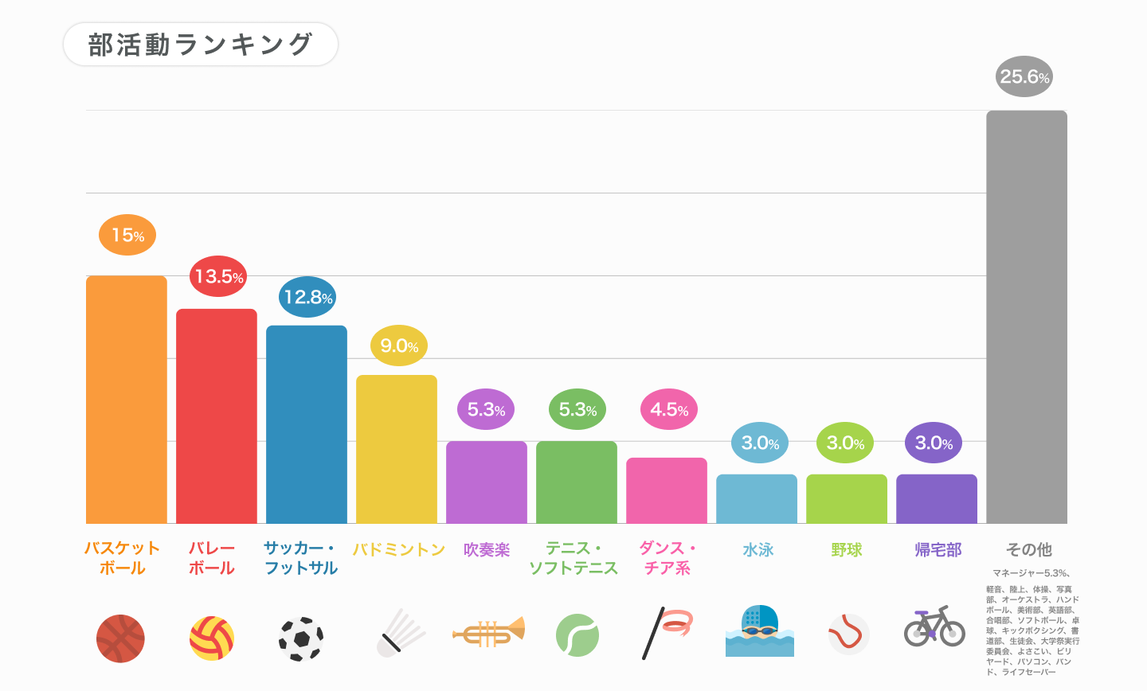Click the 15% orange bubble
This screenshot has height=691, width=1147.
(x=127, y=235)
